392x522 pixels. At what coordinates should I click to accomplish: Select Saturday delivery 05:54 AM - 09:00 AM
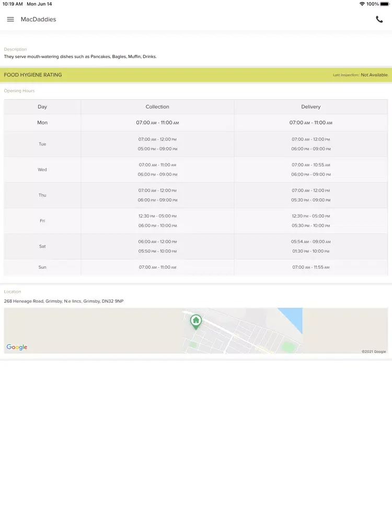tap(310, 242)
